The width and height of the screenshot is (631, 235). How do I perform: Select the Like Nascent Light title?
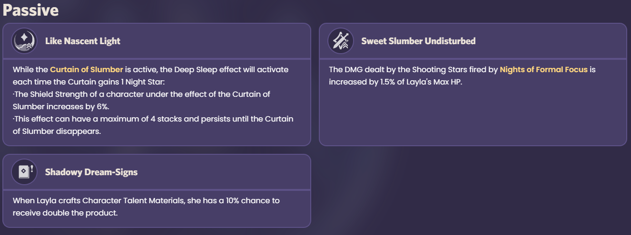point(83,41)
